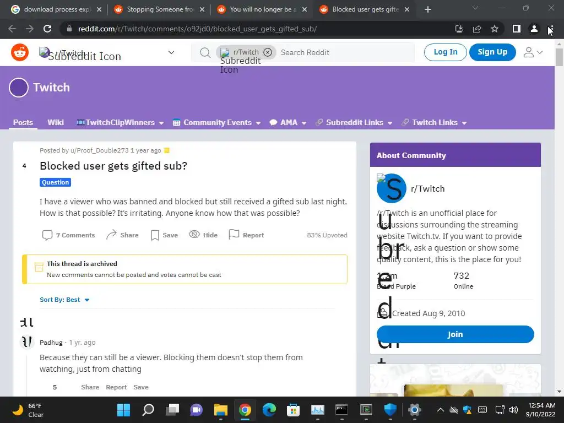Screen dimensions: 564x423
Task: Click the search magnifier icon in Reddit
Action: click(205, 52)
